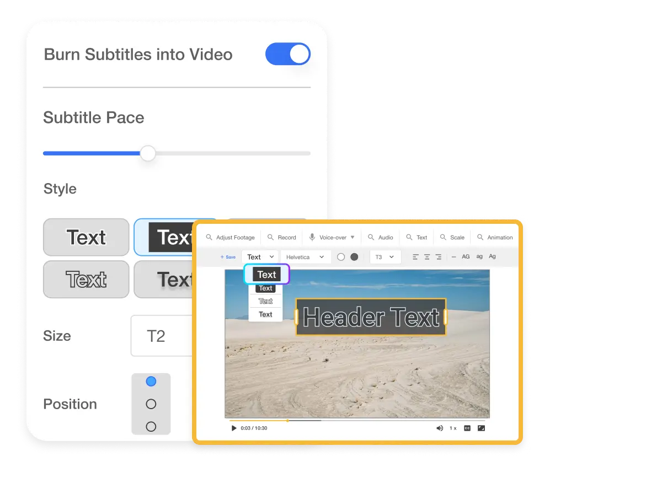Open the Scale tool
This screenshot has height=483, width=662.
[452, 238]
